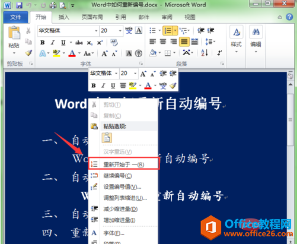Click the Bullets list icon
The width and height of the screenshot is (297, 244).
point(152,30)
